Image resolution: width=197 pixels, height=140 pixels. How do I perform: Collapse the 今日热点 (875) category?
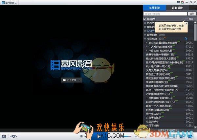[x=145, y=38]
